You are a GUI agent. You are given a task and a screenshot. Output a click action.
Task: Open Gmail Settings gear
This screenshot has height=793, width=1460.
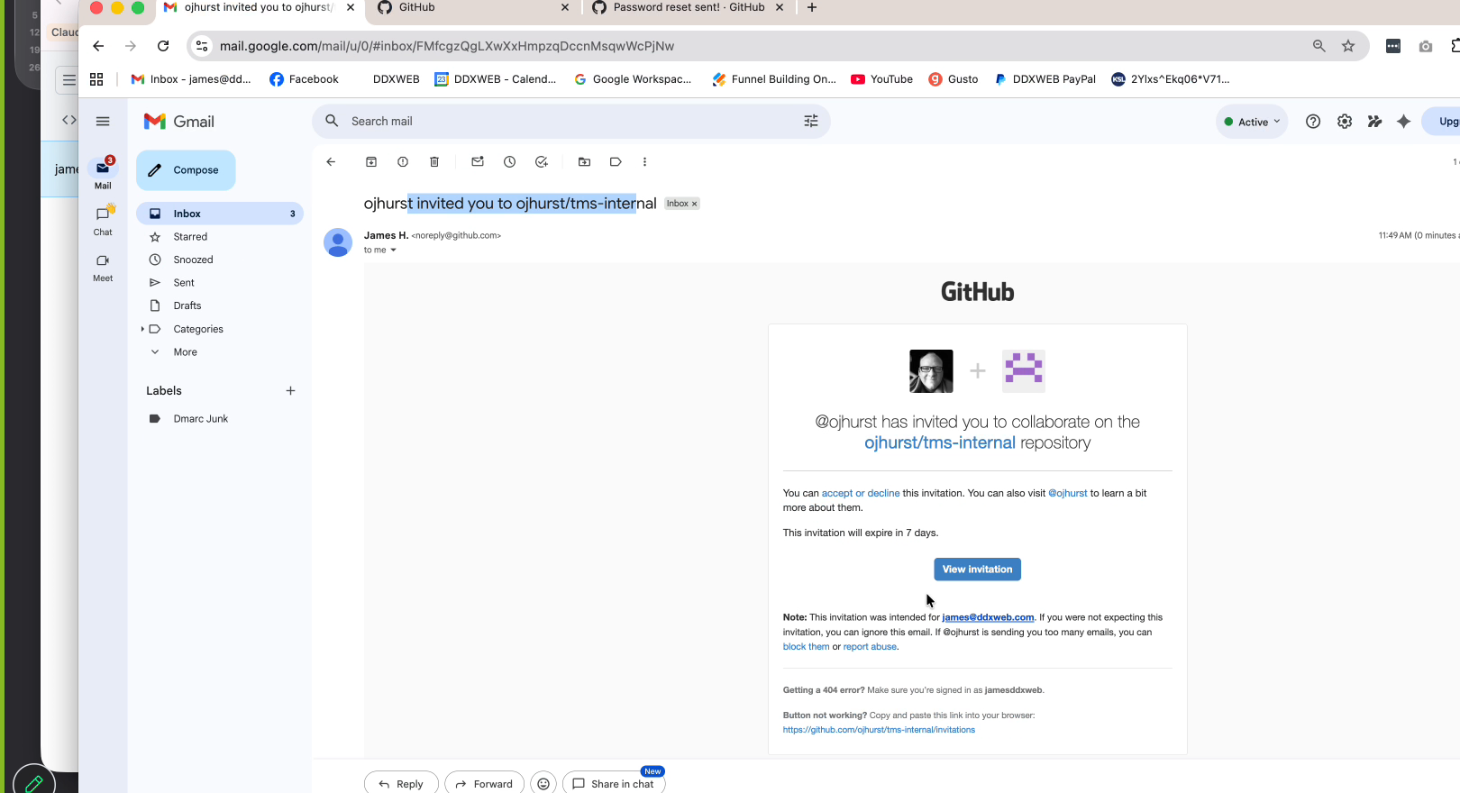[x=1345, y=122]
